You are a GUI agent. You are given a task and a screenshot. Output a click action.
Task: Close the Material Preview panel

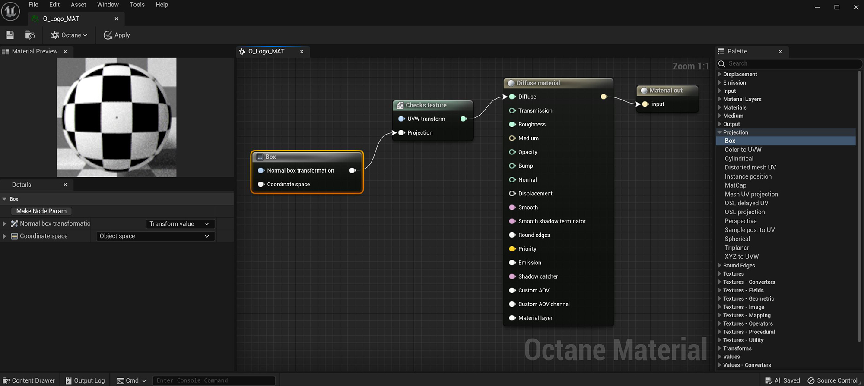(65, 51)
